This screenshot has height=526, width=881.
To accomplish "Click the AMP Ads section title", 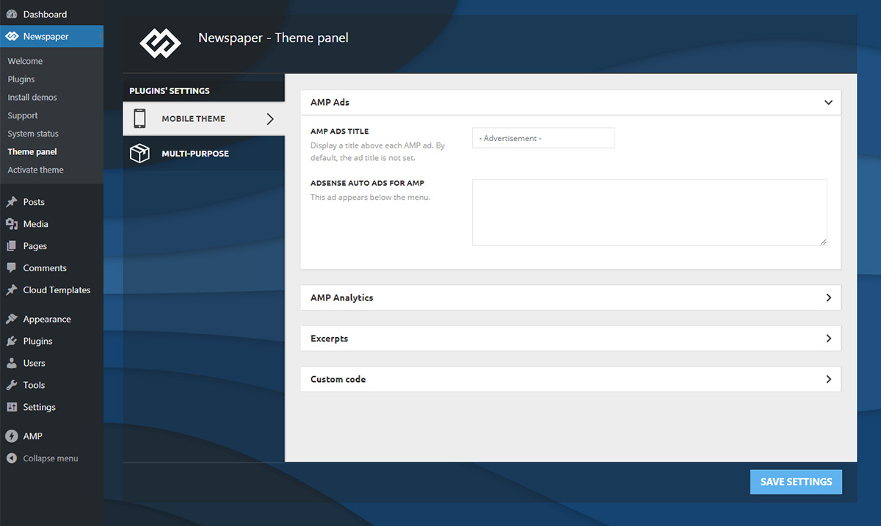I will coord(330,102).
